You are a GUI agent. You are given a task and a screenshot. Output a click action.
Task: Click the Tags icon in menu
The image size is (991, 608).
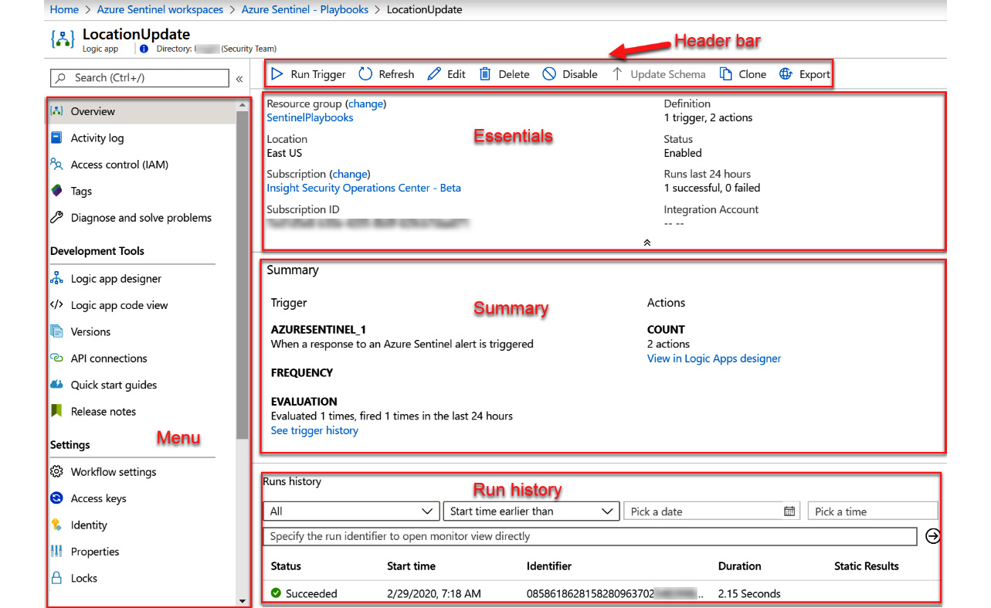pos(56,191)
